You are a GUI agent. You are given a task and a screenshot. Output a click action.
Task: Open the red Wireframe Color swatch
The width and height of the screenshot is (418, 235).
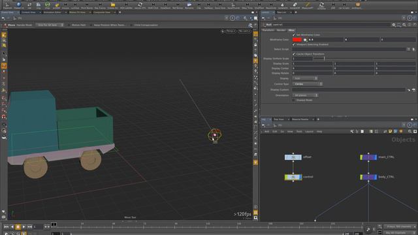pos(297,40)
